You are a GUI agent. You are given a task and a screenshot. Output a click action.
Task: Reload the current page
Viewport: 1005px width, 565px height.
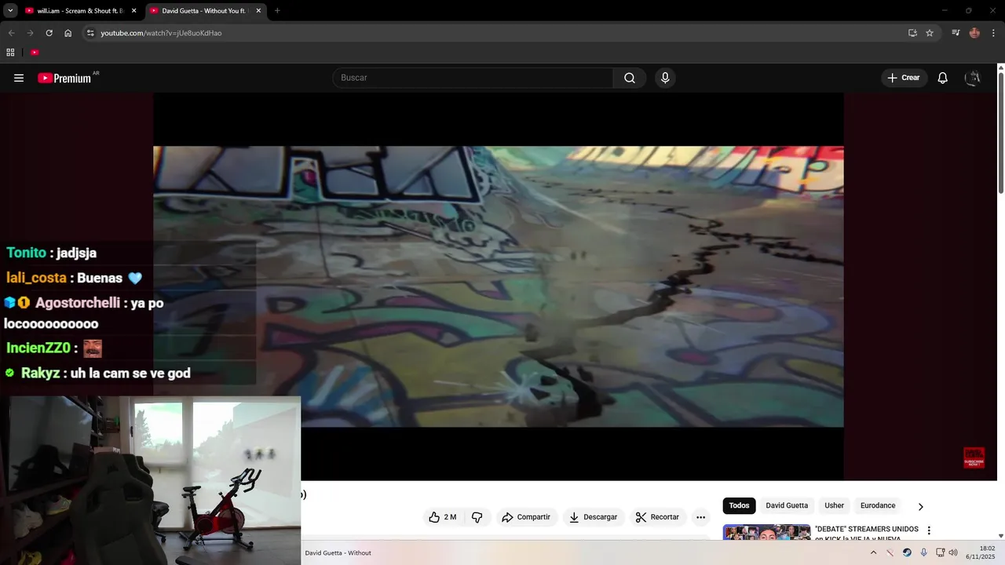tap(49, 33)
